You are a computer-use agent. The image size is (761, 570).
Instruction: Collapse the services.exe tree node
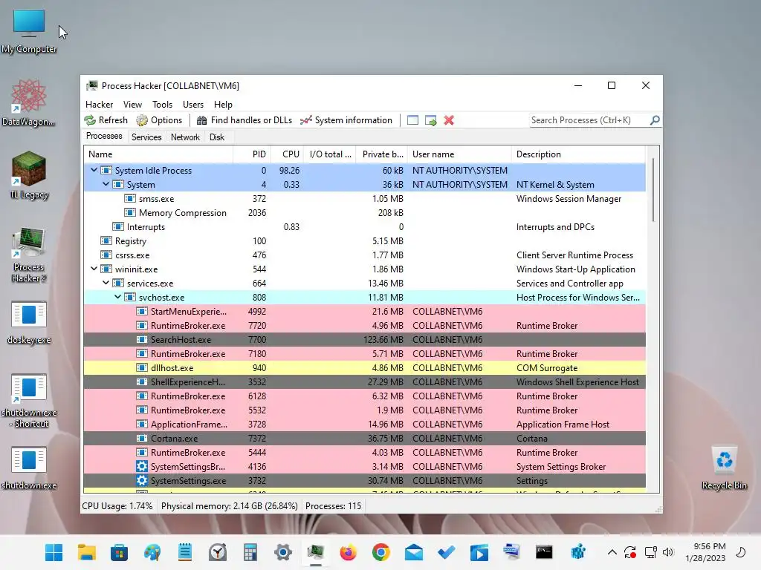click(x=106, y=283)
